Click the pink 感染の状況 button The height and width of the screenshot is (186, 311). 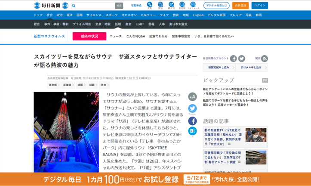(89, 36)
